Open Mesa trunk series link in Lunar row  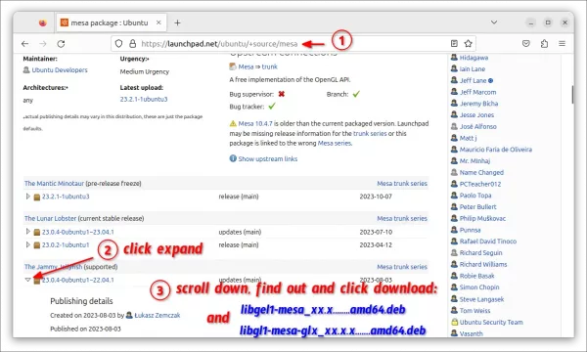click(x=402, y=218)
